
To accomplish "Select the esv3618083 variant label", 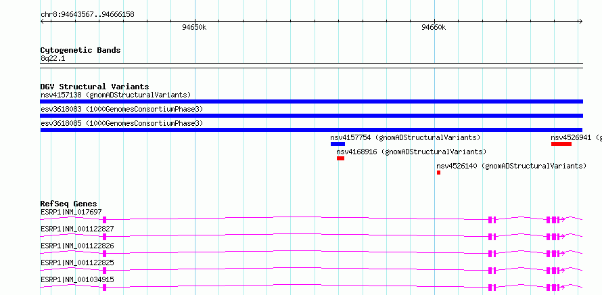I will point(122,110).
